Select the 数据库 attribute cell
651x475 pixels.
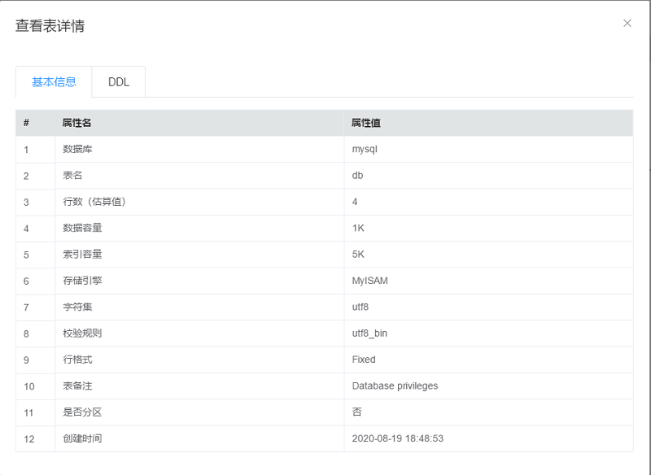coord(199,150)
